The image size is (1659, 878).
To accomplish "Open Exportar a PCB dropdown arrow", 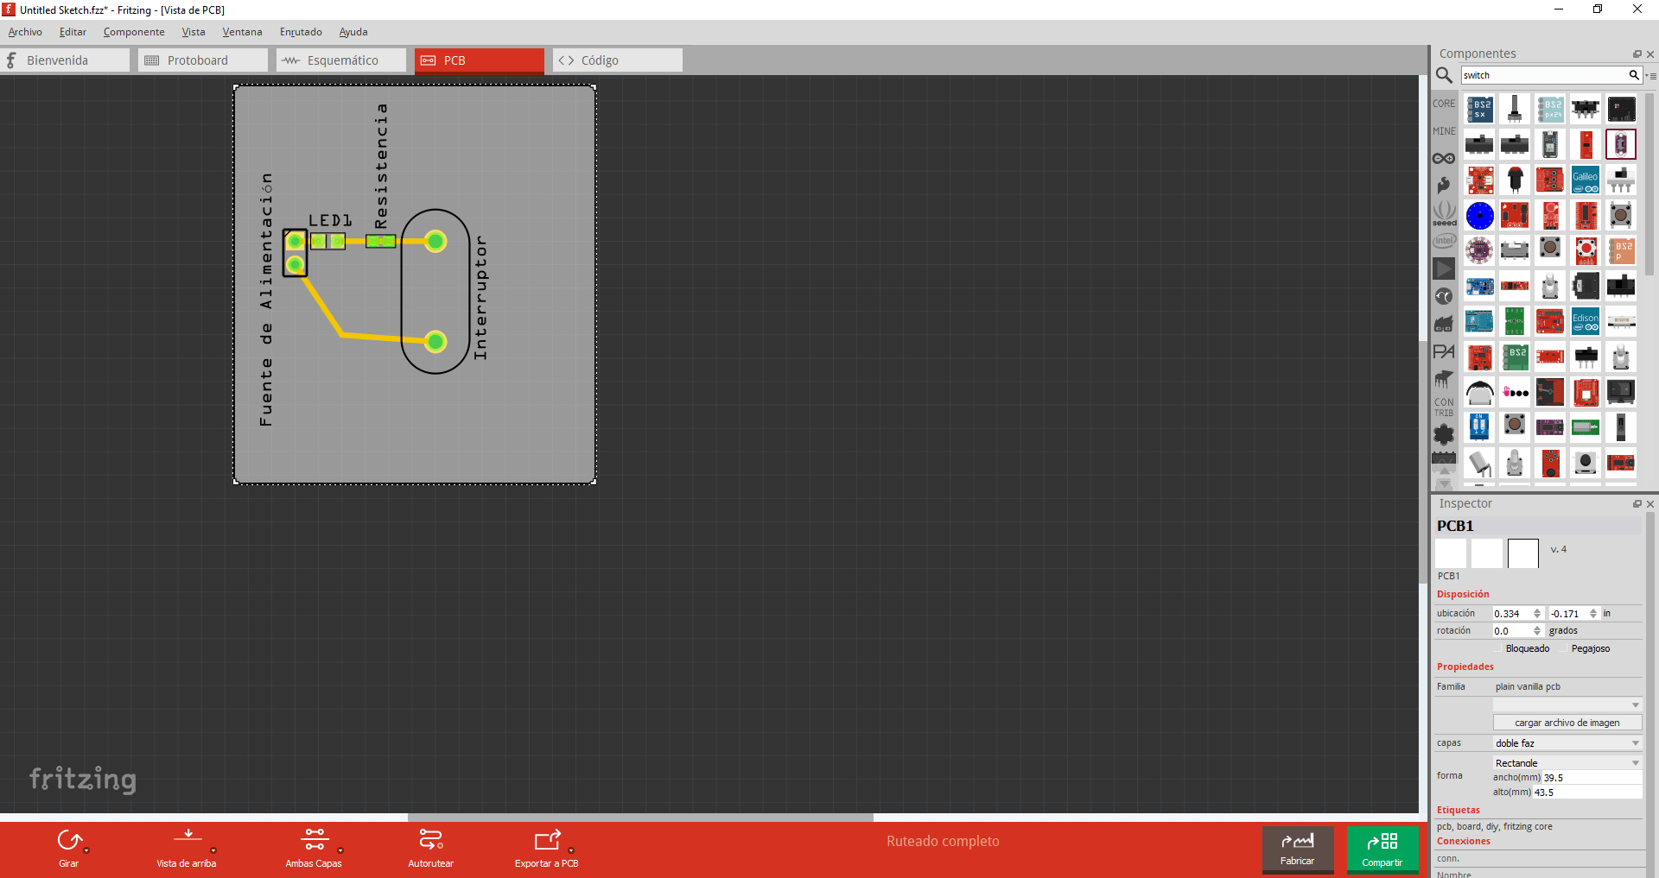I will (x=571, y=851).
